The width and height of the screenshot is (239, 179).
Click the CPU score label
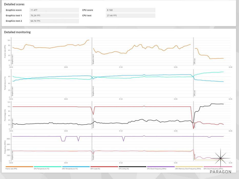(x=88, y=10)
